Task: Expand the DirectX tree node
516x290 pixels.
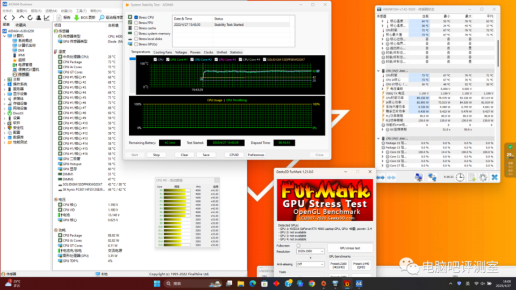Action: tap(4, 113)
